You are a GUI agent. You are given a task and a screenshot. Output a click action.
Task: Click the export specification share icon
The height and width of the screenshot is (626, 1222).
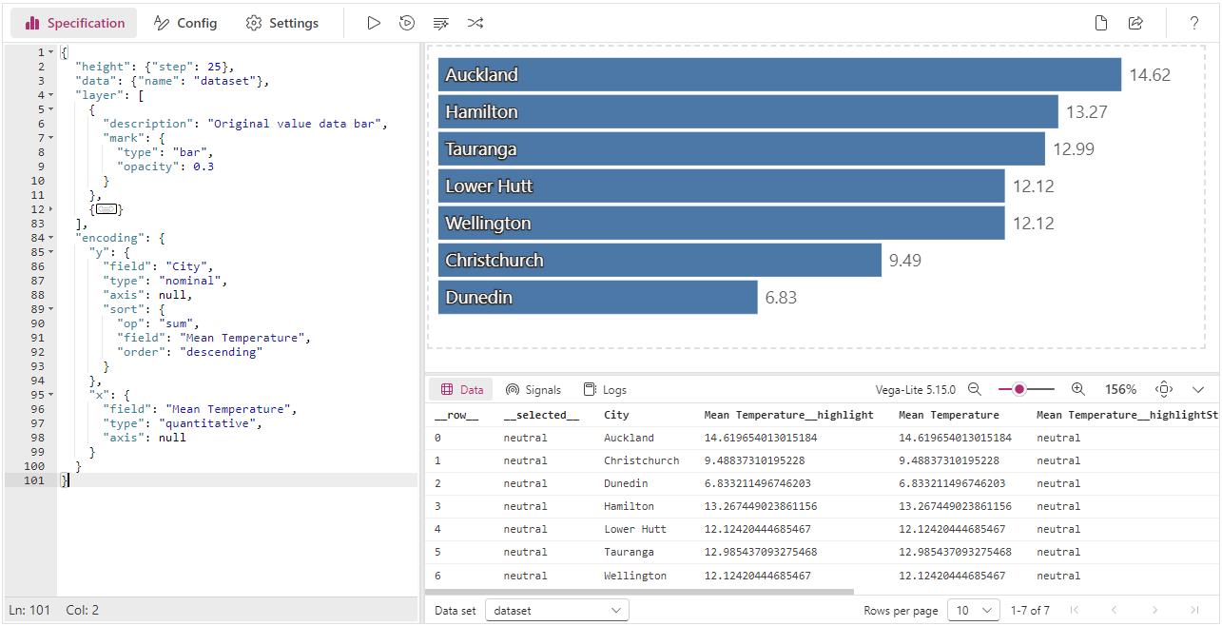[x=1135, y=23]
